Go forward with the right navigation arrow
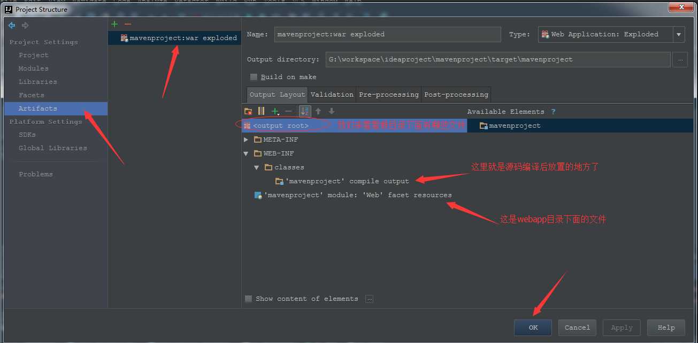698x343 pixels. click(25, 25)
